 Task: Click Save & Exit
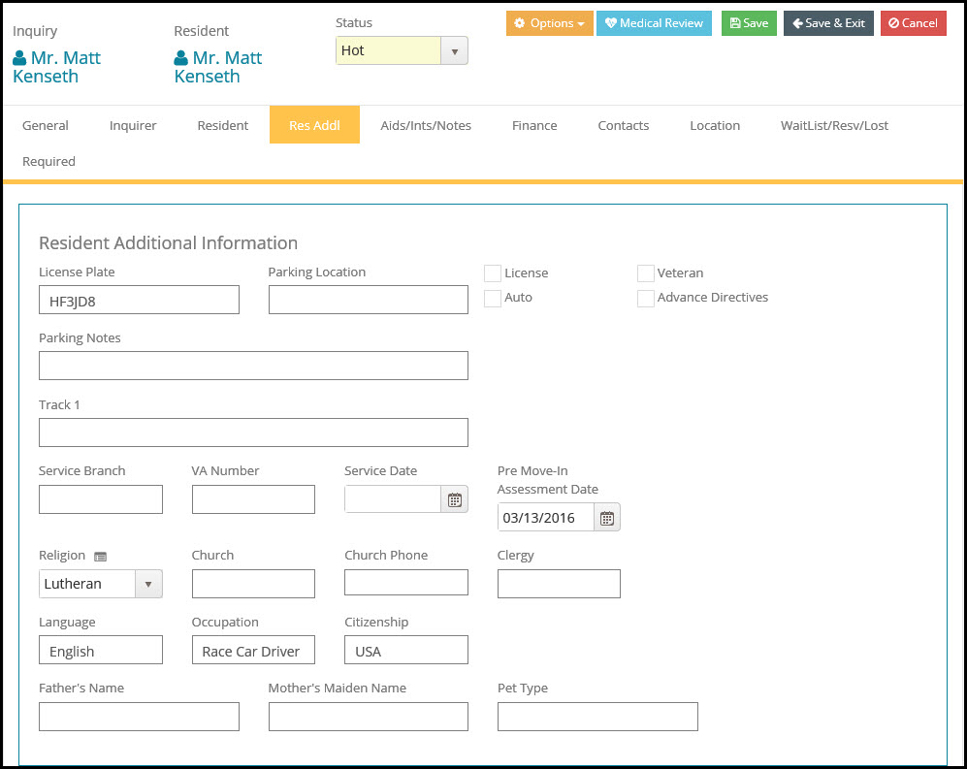(828, 23)
